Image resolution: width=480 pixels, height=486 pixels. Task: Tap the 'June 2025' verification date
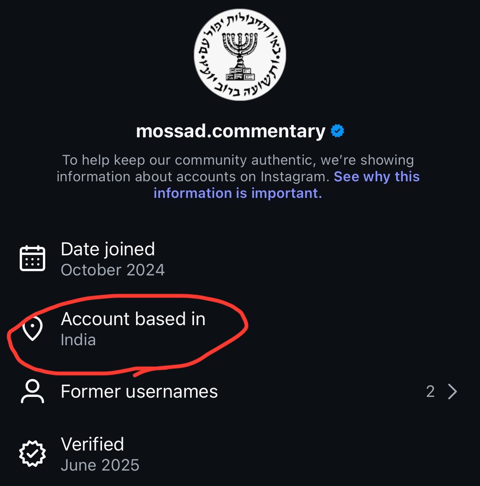click(100, 465)
